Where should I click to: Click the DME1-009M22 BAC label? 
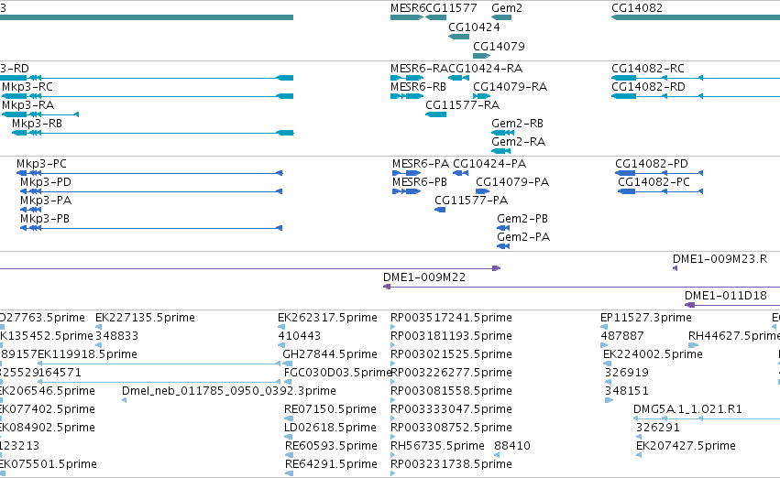tap(424, 277)
